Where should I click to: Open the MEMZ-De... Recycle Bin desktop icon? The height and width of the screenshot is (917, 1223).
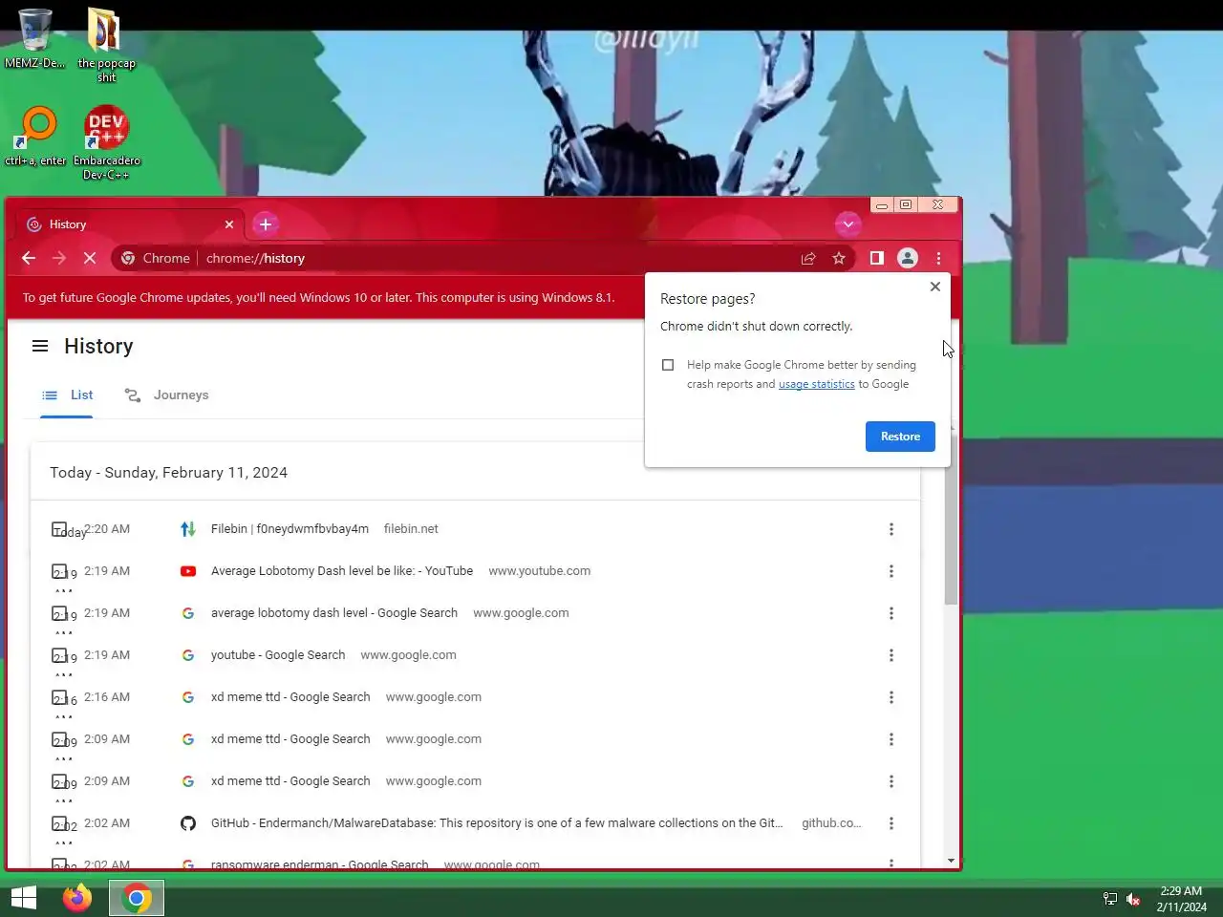point(34,38)
